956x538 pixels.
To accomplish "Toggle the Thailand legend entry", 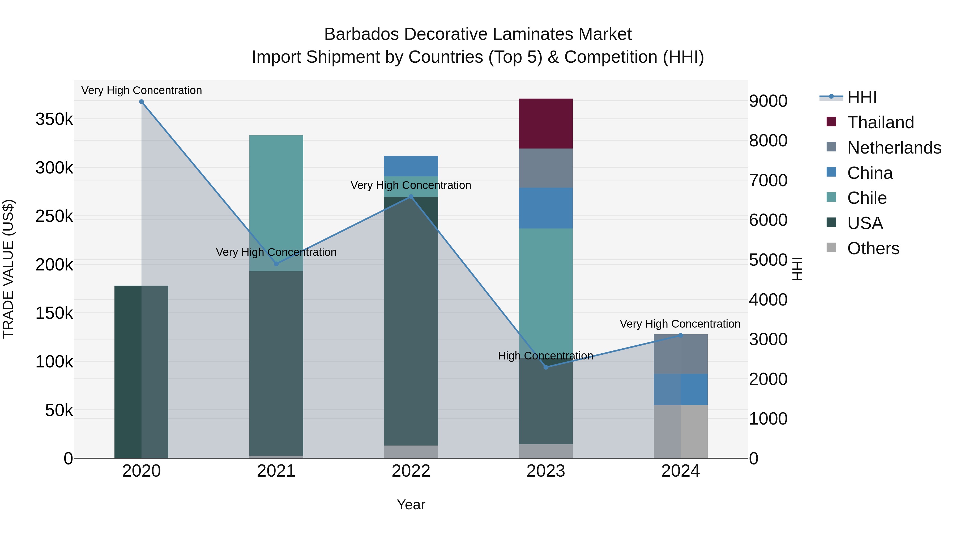I will pos(870,122).
